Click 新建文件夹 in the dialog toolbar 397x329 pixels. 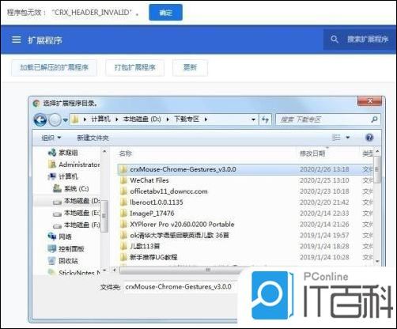tap(93, 138)
